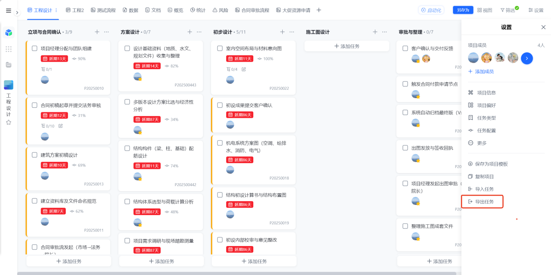Screen dimensions: 551x275
Task: Open the 大促资源申请 tab
Action: 293,10
